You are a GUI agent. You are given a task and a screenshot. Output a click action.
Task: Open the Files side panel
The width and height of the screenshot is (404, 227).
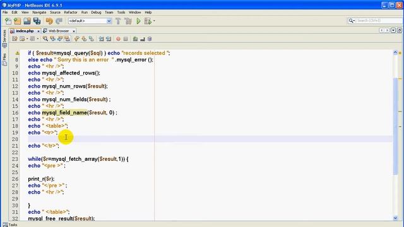4,59
